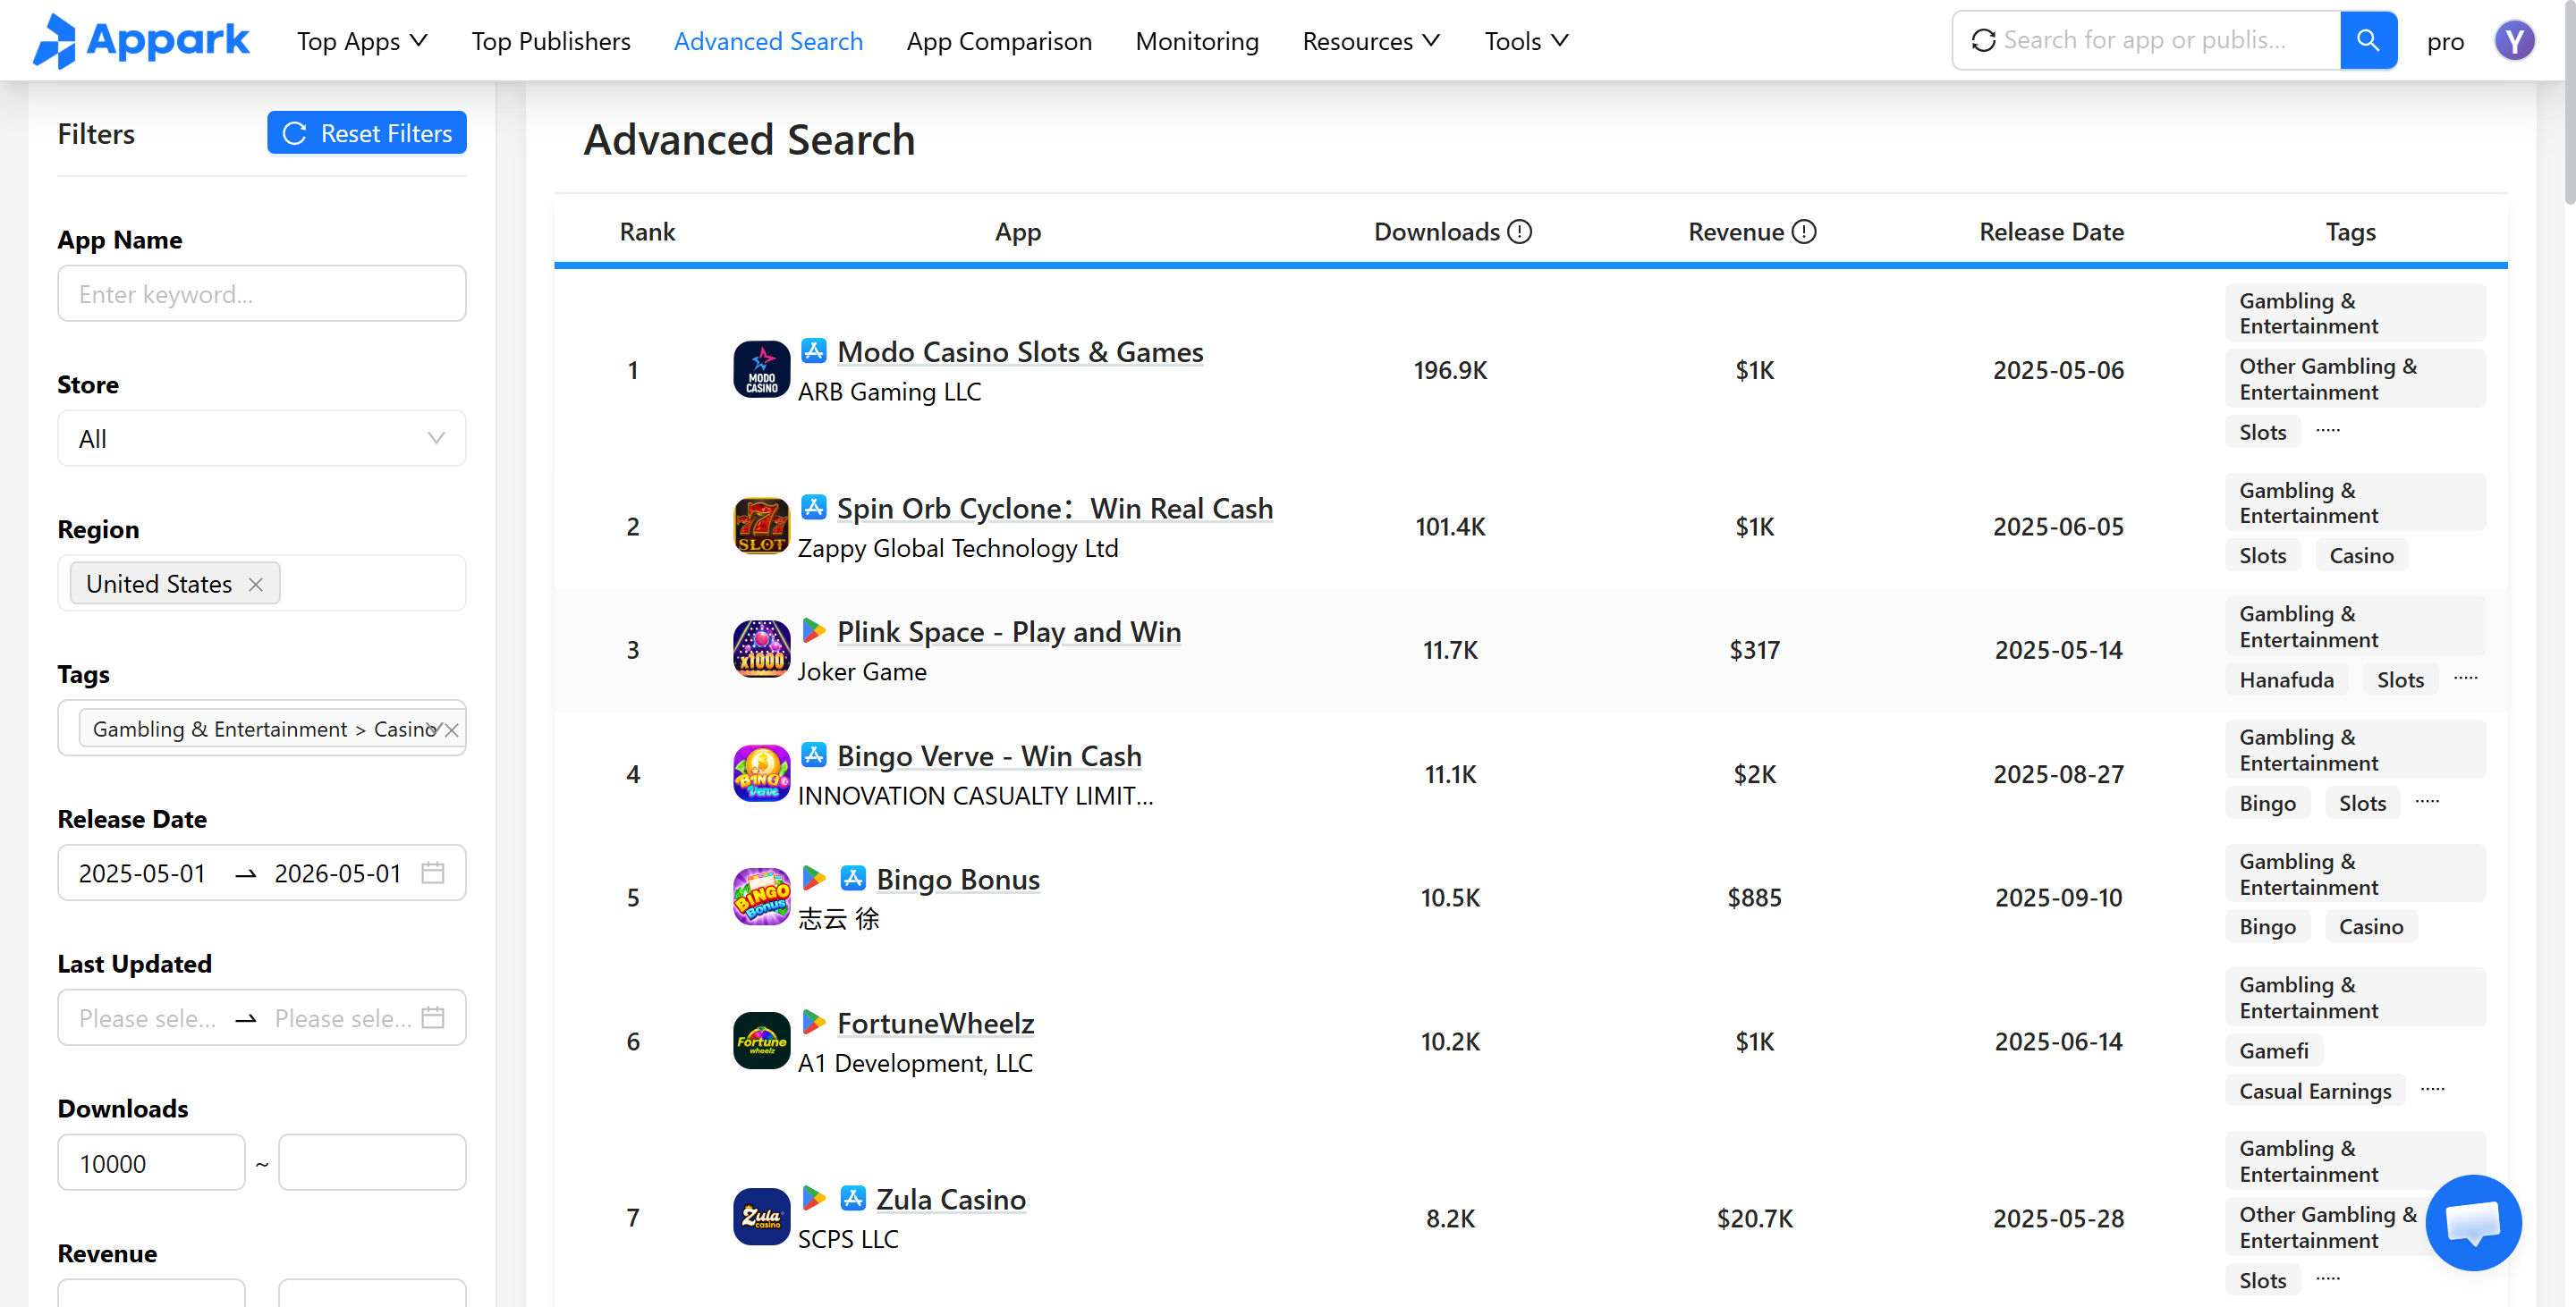The height and width of the screenshot is (1307, 2576).
Task: Open Monitoring page
Action: [1197, 41]
